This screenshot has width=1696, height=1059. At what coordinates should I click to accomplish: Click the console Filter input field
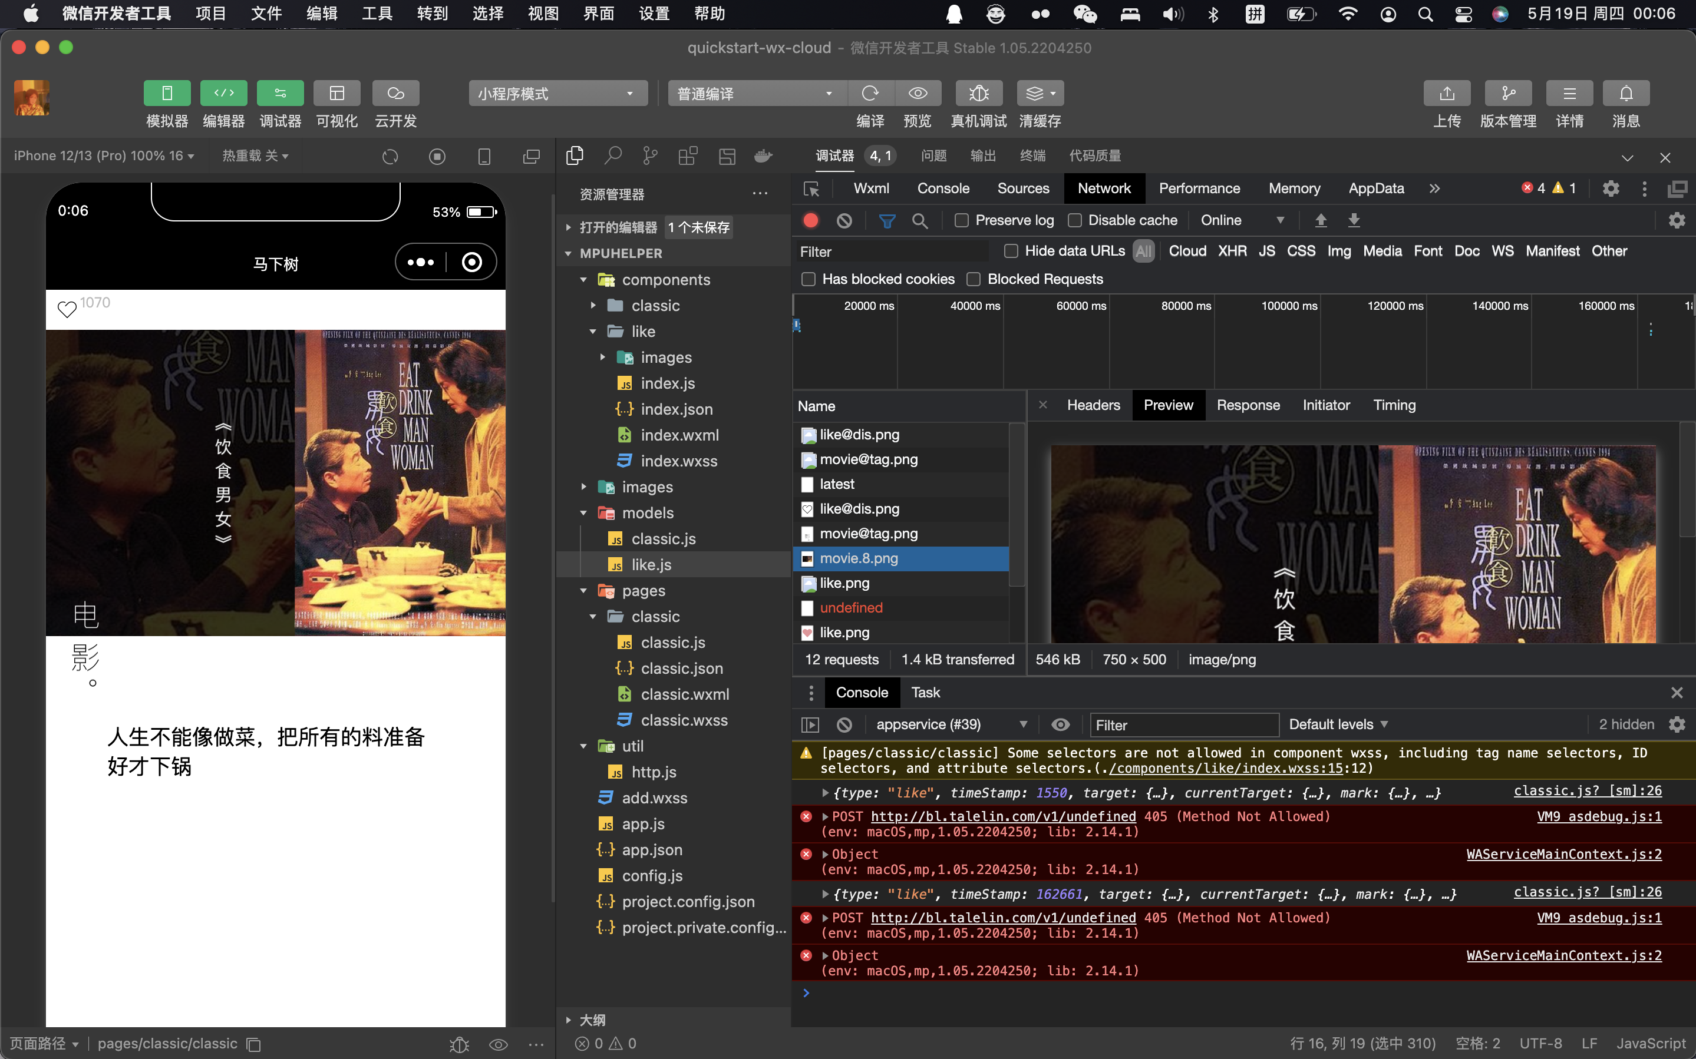pyautogui.click(x=1184, y=725)
